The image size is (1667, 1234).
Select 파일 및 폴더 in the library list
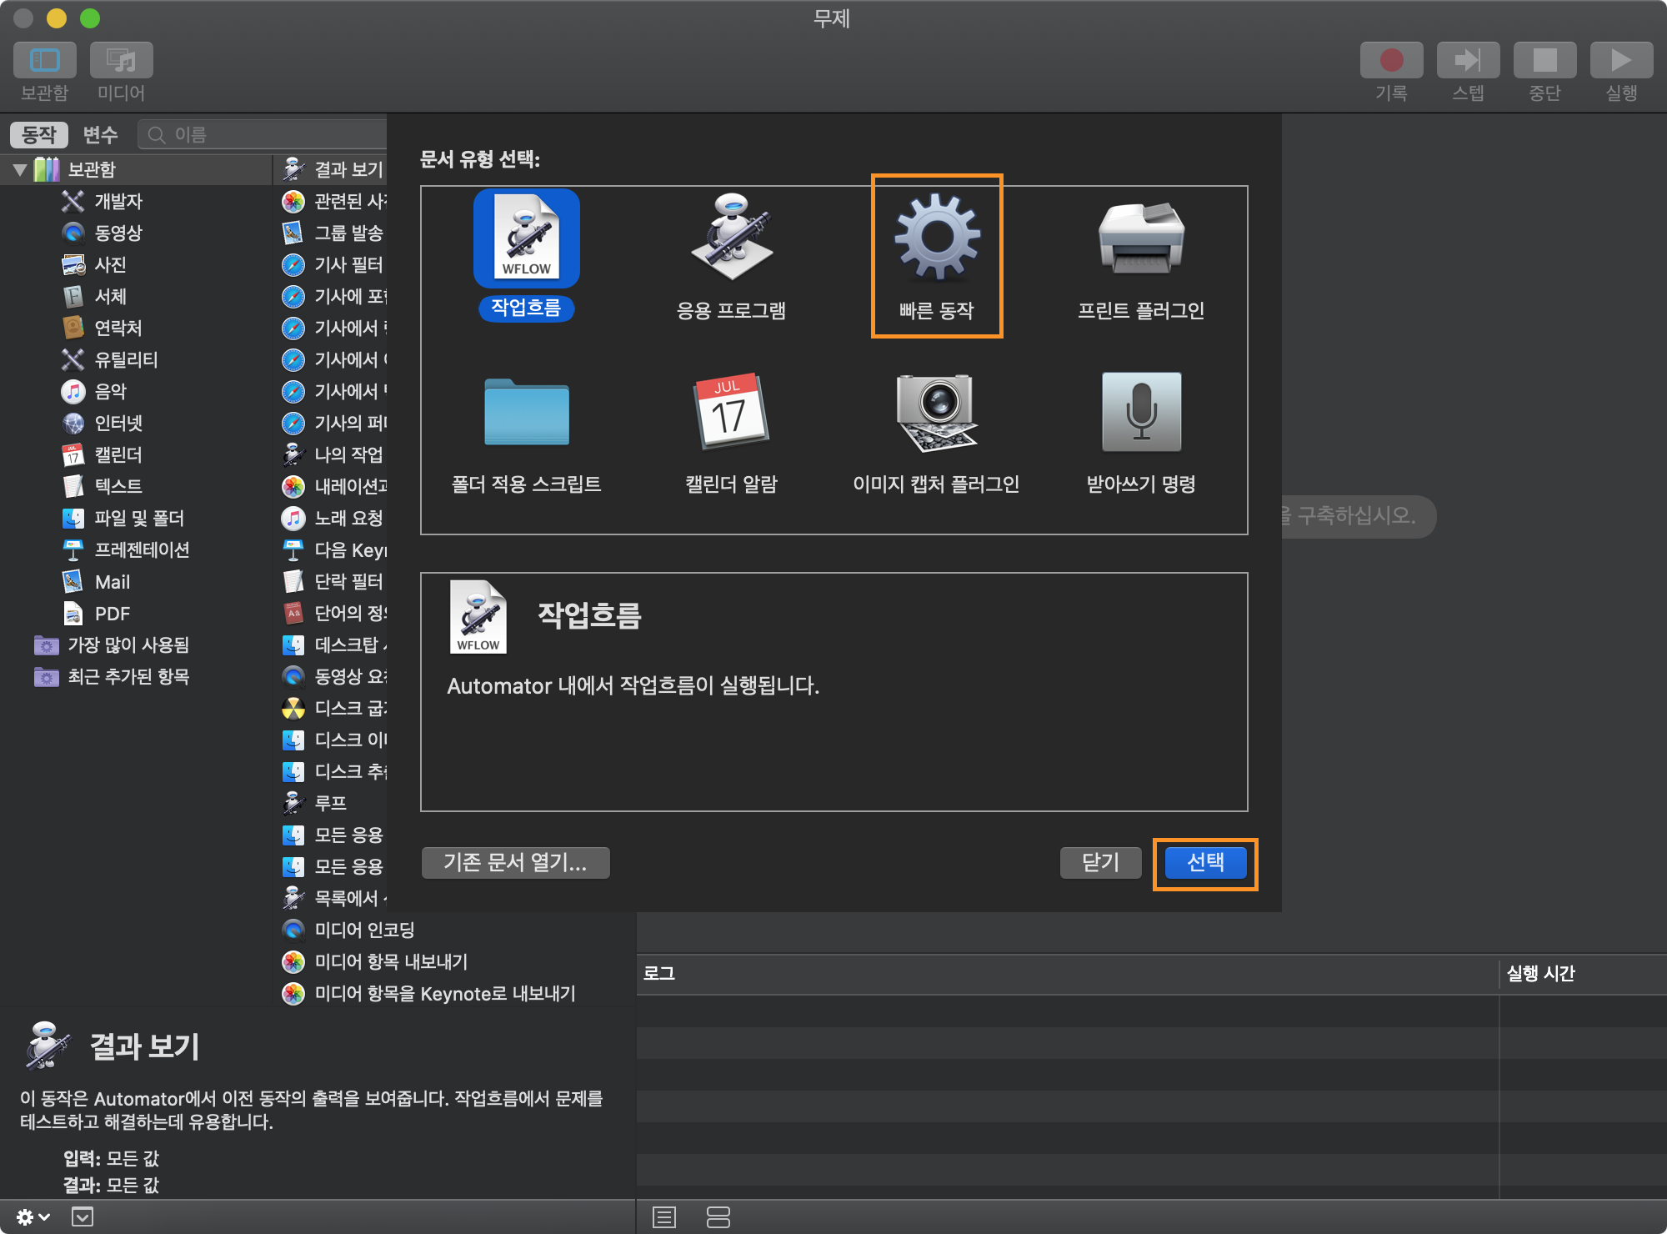[x=138, y=519]
